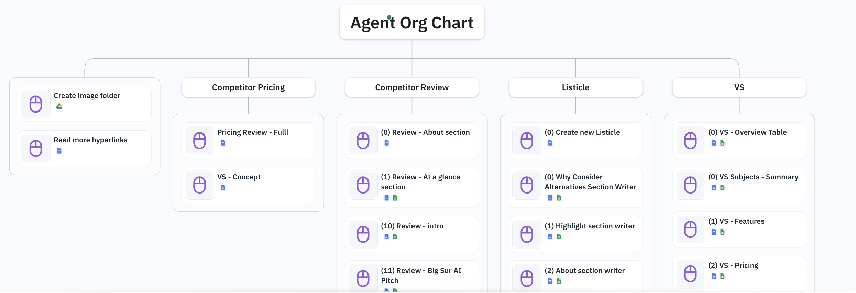This screenshot has height=293, width=856.
Task: Click the doc icon under Pricing Review - Fulll
Action: point(223,143)
